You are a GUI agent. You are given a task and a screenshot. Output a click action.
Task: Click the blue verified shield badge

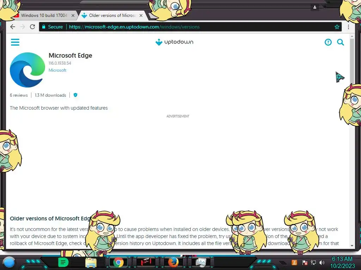pyautogui.click(x=75, y=95)
